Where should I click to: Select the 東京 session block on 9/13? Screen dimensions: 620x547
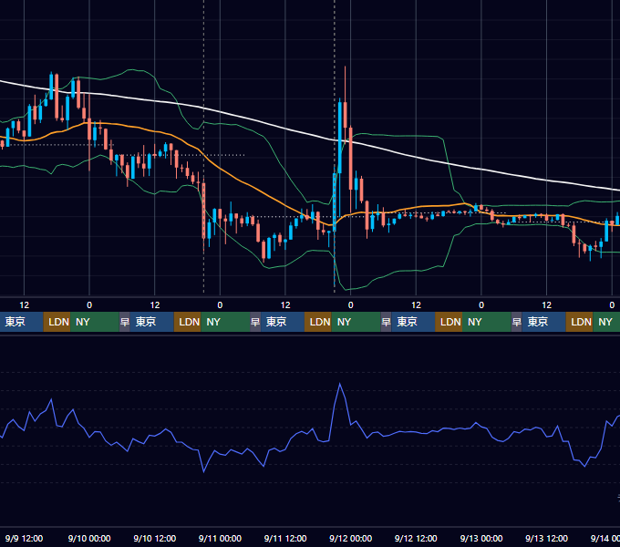(x=543, y=322)
